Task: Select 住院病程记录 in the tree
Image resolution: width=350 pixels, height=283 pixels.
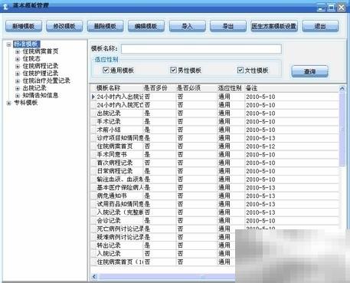Action: coord(41,66)
